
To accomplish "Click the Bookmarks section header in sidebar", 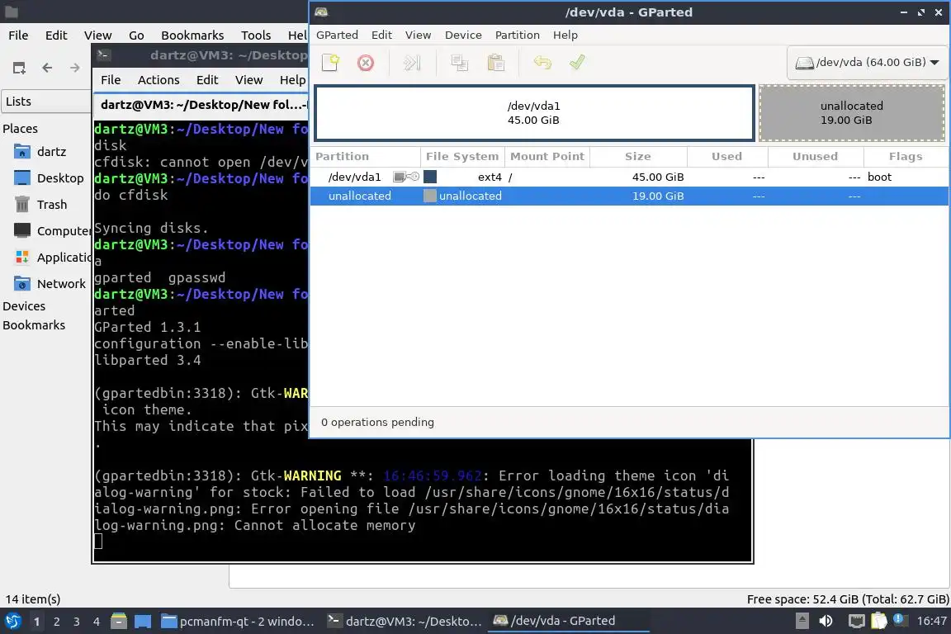I will pyautogui.click(x=34, y=325).
